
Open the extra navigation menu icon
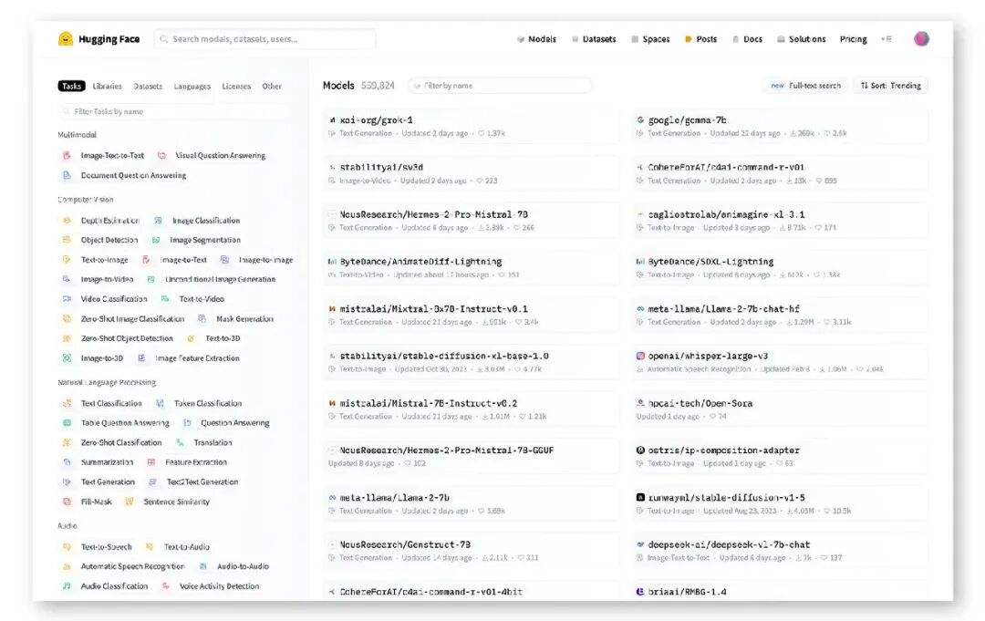(886, 39)
